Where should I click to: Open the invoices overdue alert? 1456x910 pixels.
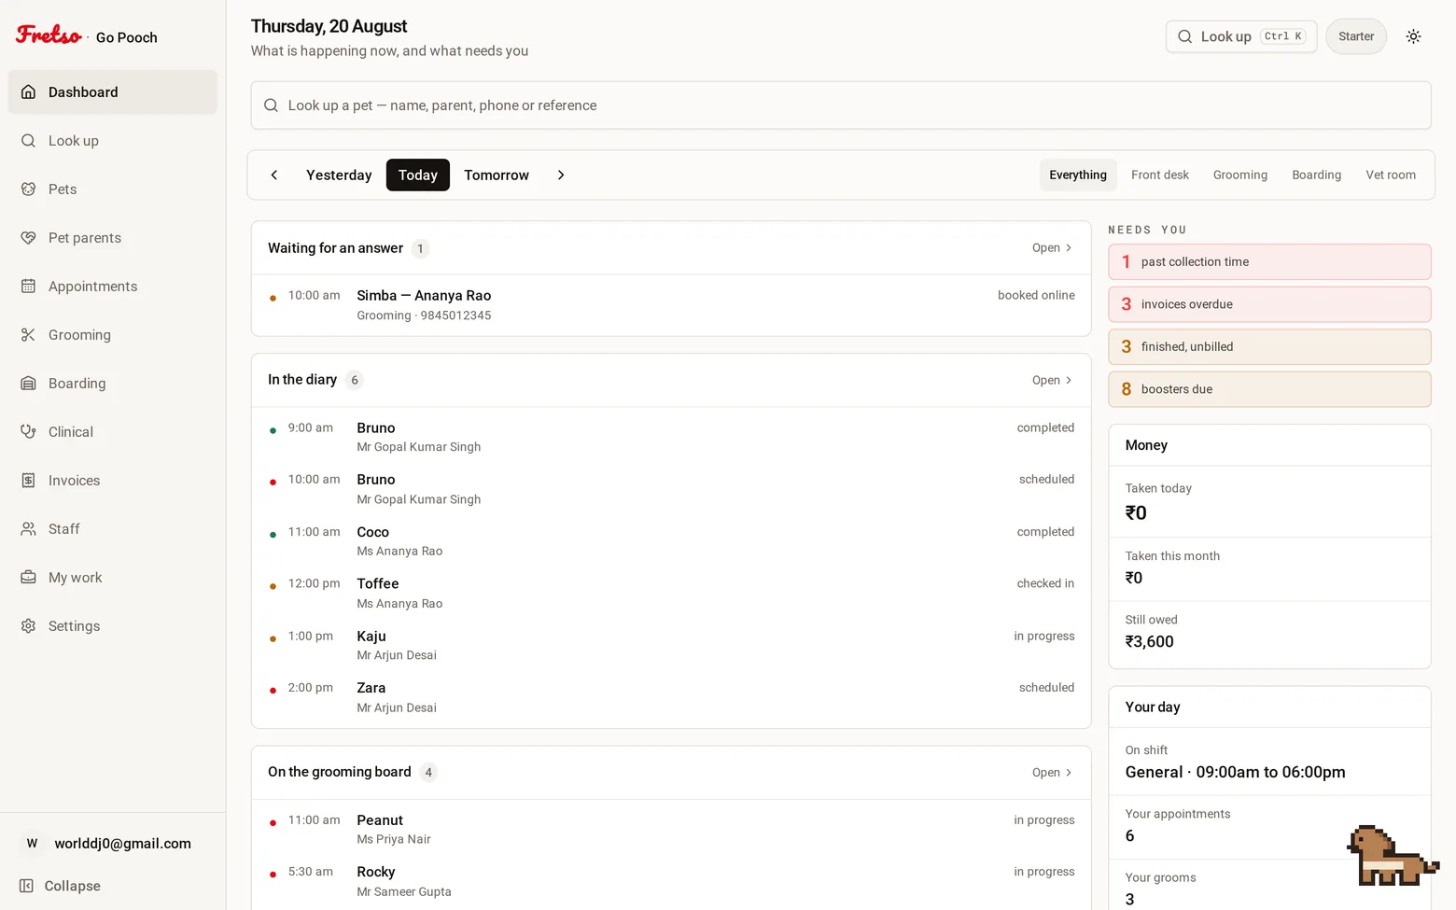coord(1269,304)
